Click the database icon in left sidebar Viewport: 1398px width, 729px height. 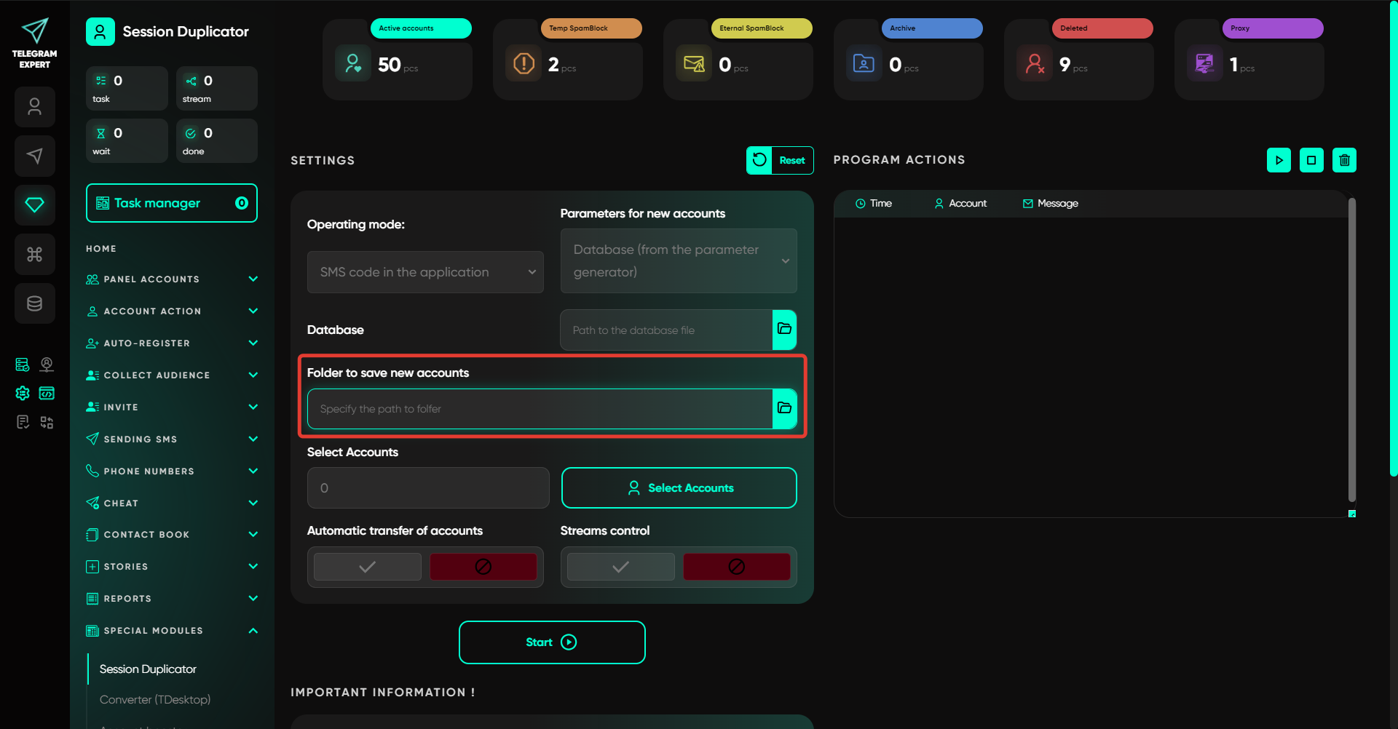[x=34, y=303]
